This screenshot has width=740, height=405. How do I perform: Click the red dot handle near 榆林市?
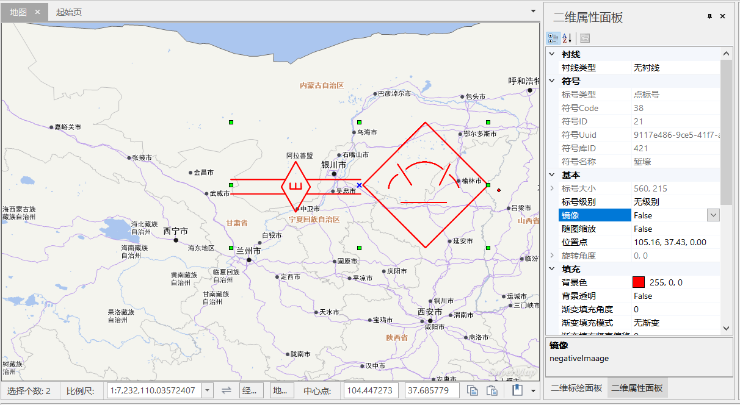pos(499,190)
